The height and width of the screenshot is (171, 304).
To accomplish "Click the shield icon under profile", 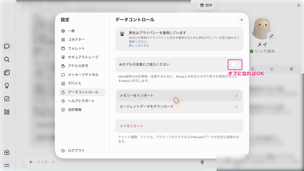I will pos(253,69).
